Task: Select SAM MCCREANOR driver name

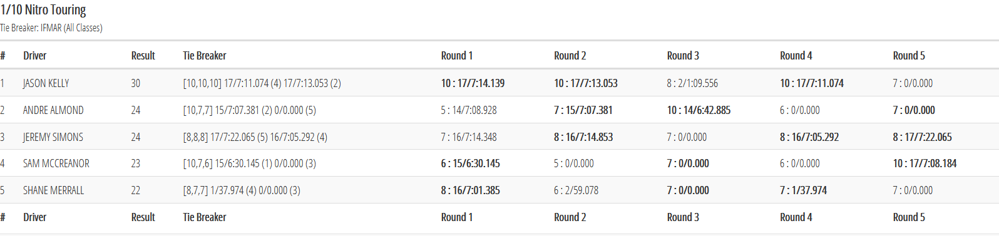Action: (x=56, y=163)
